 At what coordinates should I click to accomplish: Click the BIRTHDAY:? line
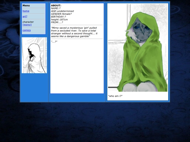coord(58,17)
